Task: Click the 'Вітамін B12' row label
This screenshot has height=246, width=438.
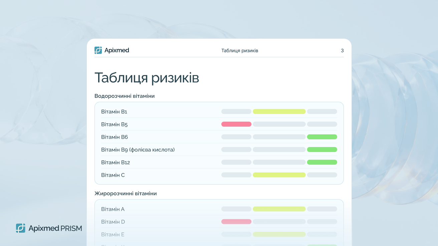Action: [116, 162]
